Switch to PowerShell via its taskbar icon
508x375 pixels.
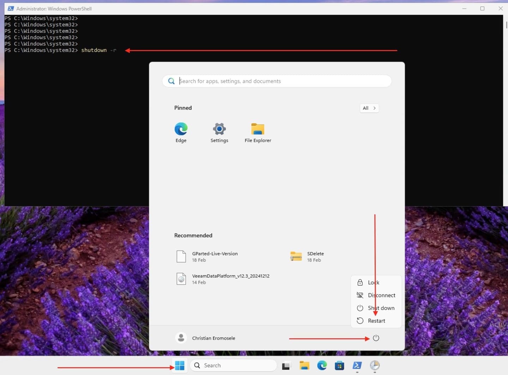point(357,365)
